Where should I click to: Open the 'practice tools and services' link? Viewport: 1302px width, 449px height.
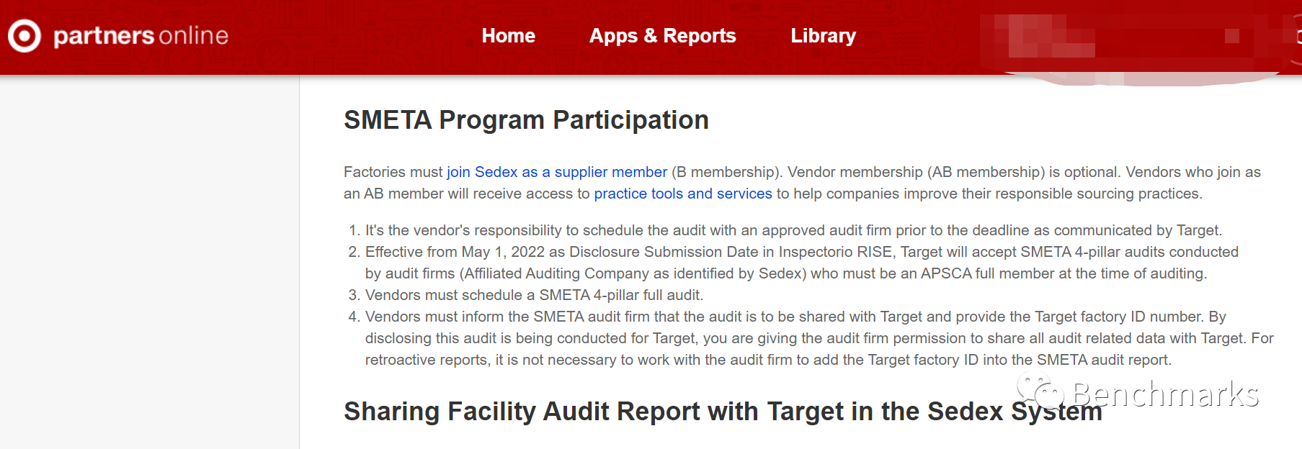tap(682, 194)
